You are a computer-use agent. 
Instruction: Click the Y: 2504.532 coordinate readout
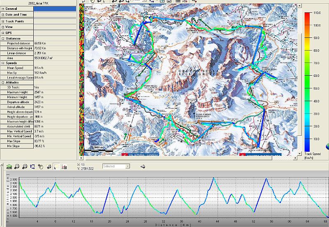[86, 169]
